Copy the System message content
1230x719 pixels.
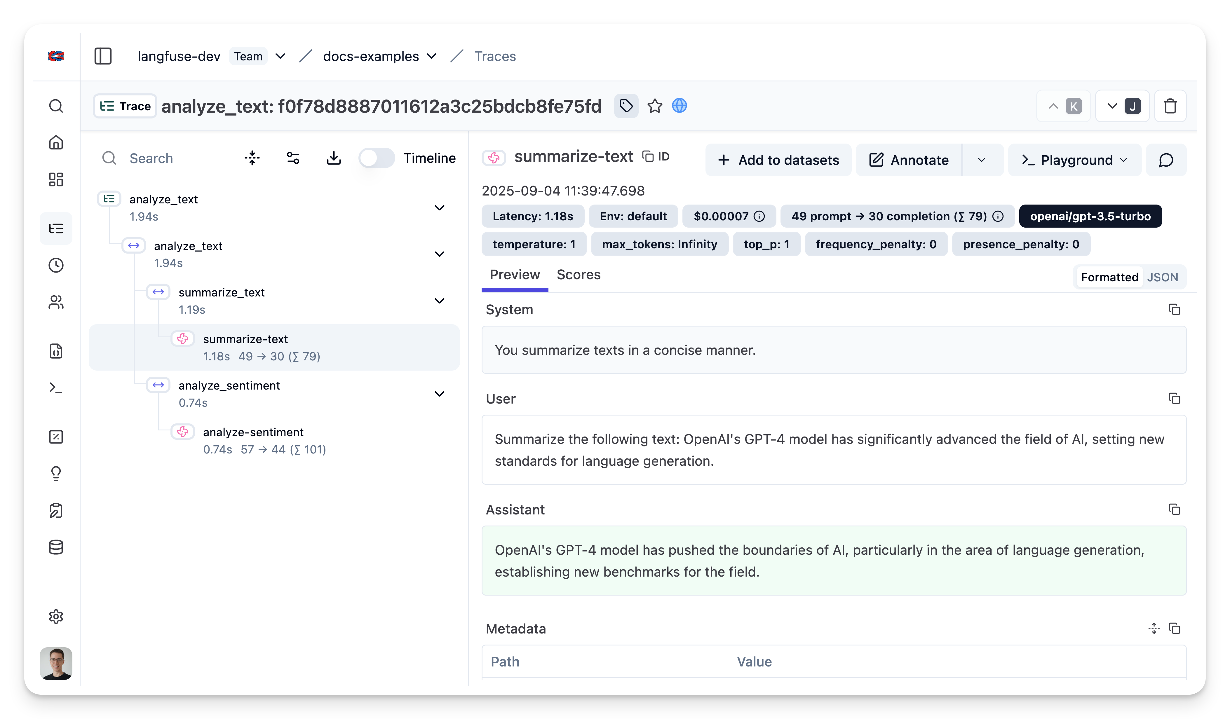click(1174, 310)
